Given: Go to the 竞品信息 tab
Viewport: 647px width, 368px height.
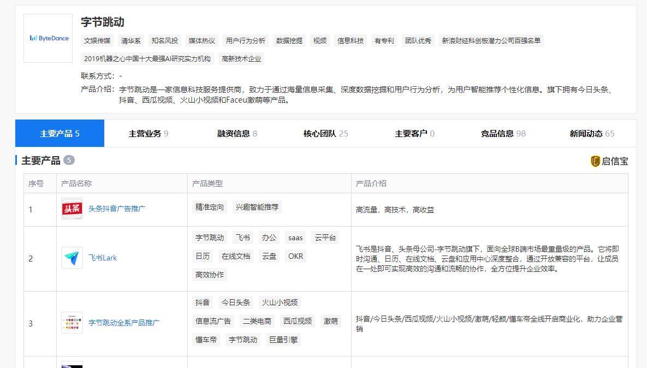Looking at the screenshot, I should (x=503, y=134).
